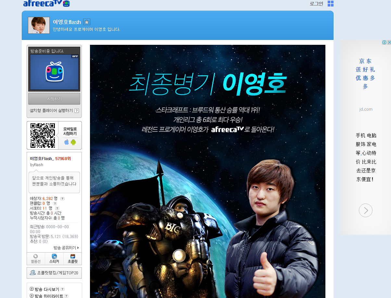
Task: Click the 최종병기 이영호 banner headline
Action: pos(208,83)
